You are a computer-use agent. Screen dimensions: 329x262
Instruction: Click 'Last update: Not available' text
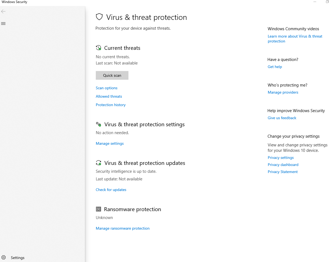tap(119, 179)
